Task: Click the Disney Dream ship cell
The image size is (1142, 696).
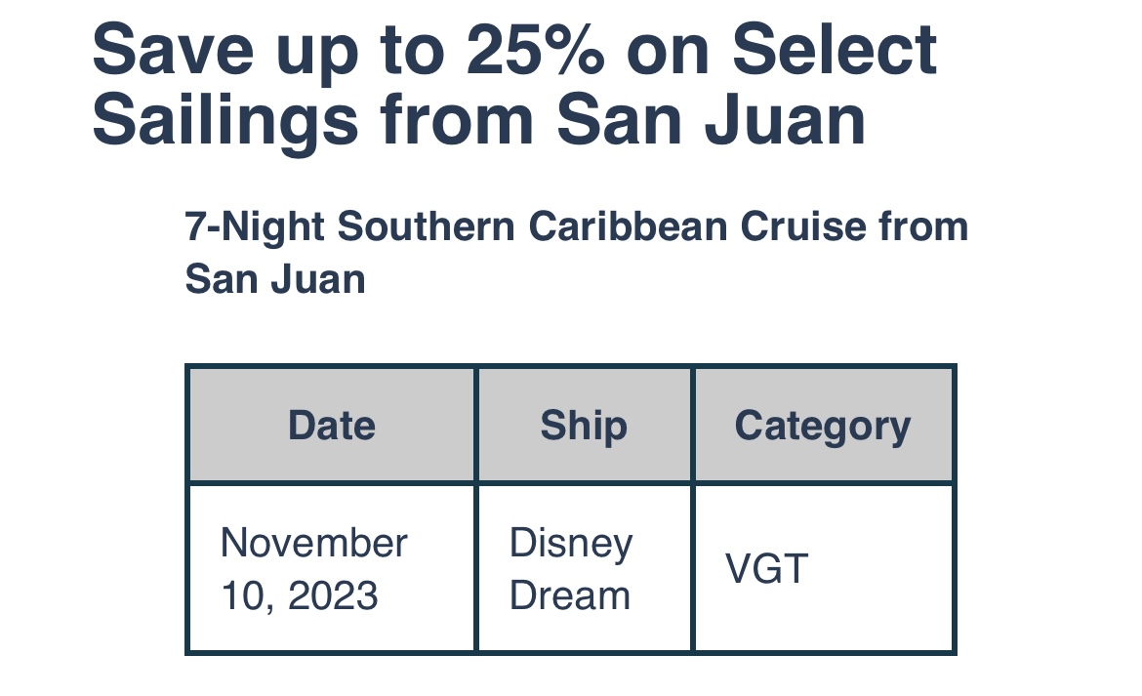Action: (x=571, y=569)
